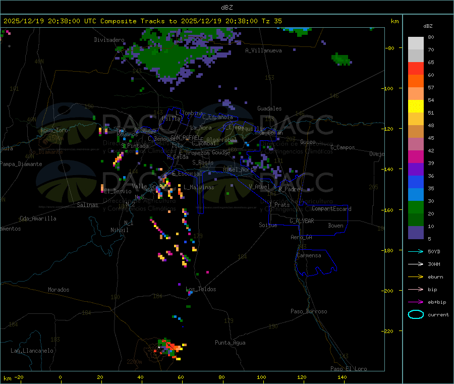Click the 'Los_Toldos' map label

(x=201, y=289)
